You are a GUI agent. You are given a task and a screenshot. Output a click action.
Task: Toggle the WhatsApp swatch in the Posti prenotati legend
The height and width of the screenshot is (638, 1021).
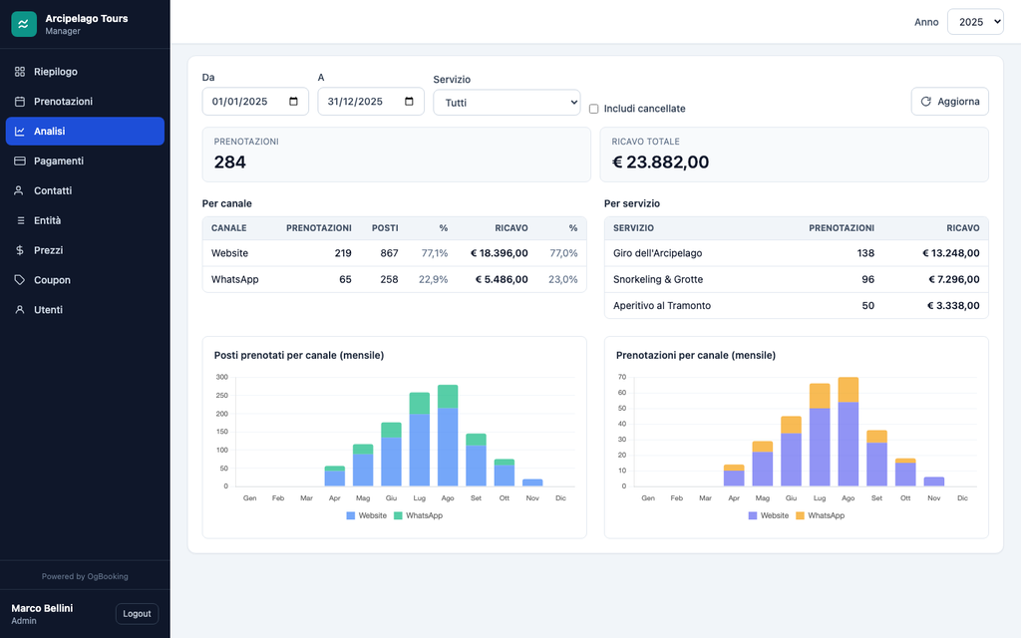(398, 515)
